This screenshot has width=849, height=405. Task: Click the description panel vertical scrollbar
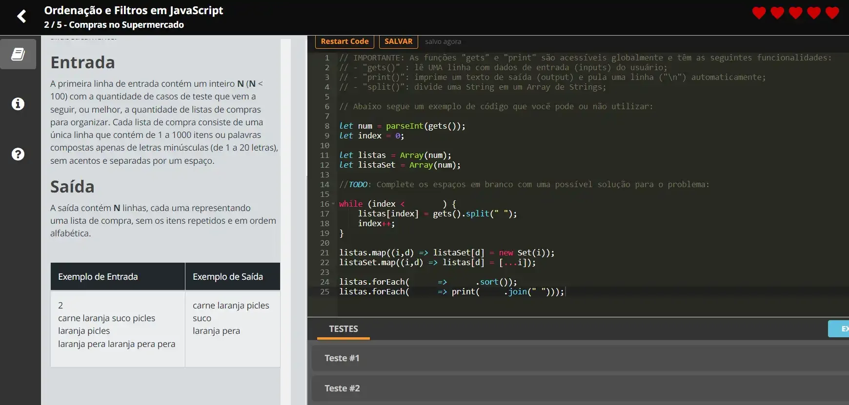(286, 222)
